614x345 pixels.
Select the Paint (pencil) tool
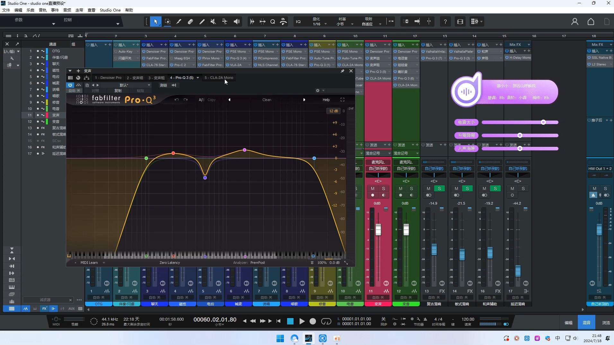202,21
